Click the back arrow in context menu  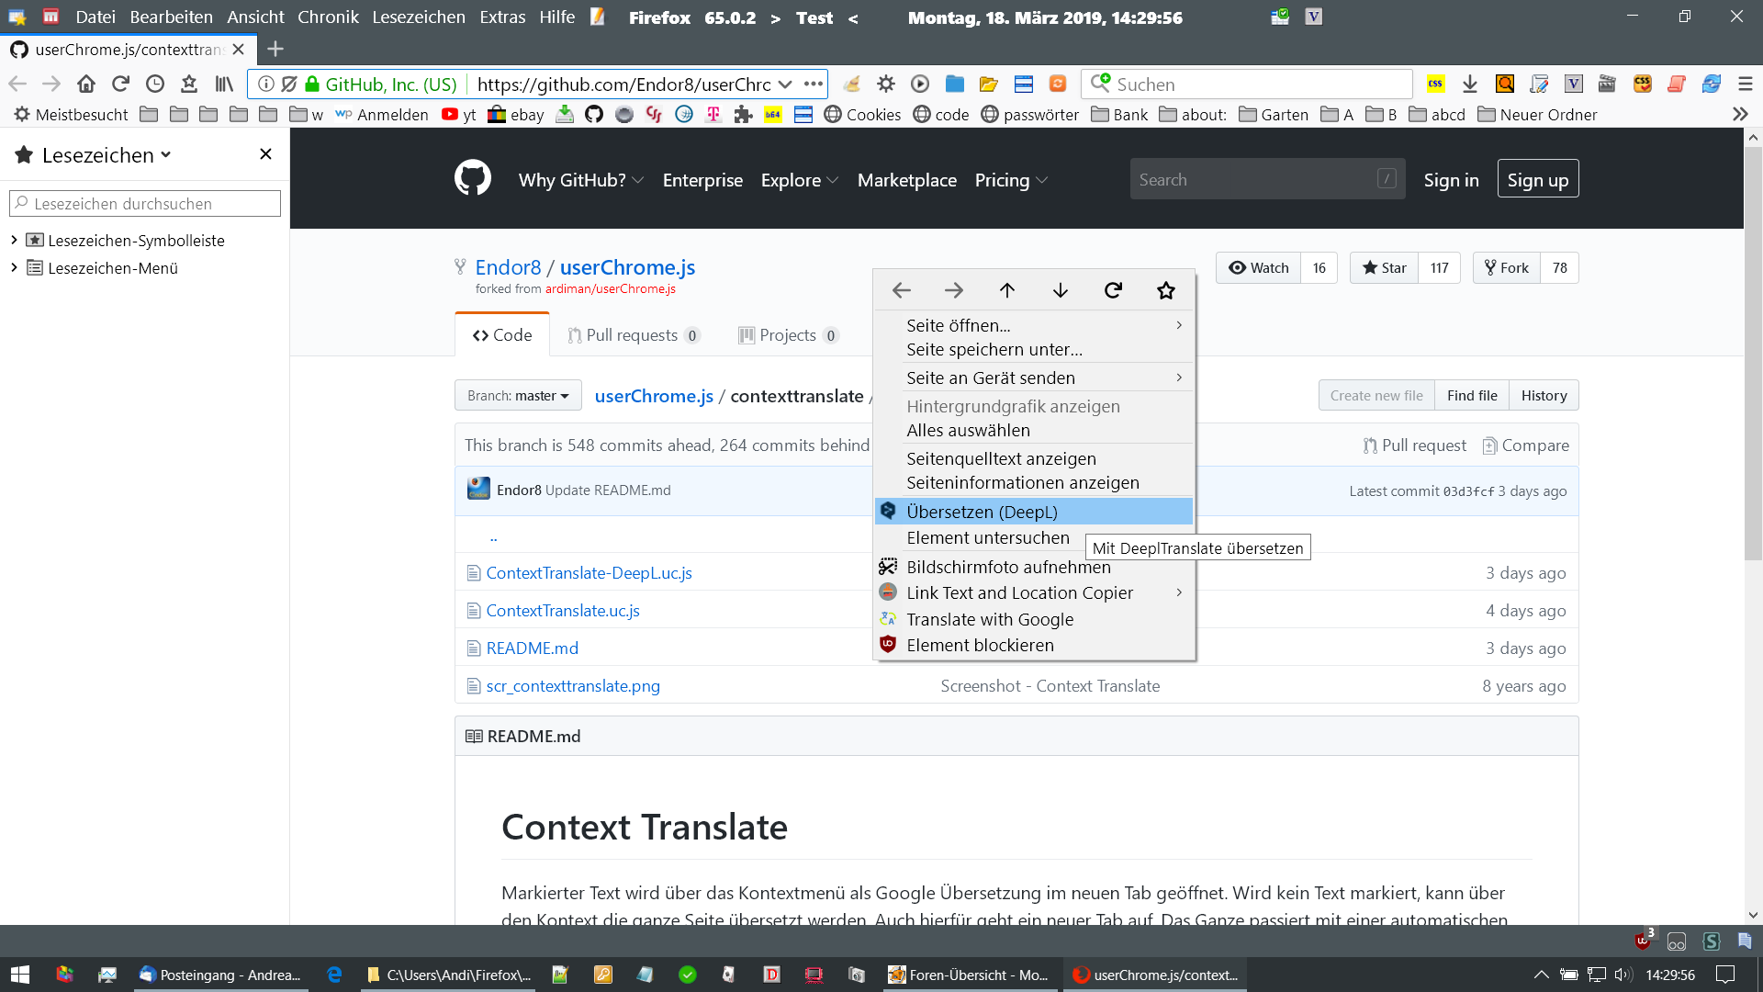(901, 290)
